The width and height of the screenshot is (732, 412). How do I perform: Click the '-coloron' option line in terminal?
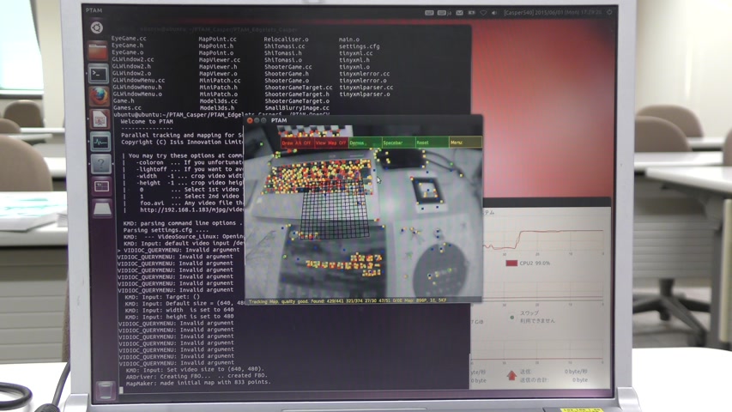click(x=189, y=162)
